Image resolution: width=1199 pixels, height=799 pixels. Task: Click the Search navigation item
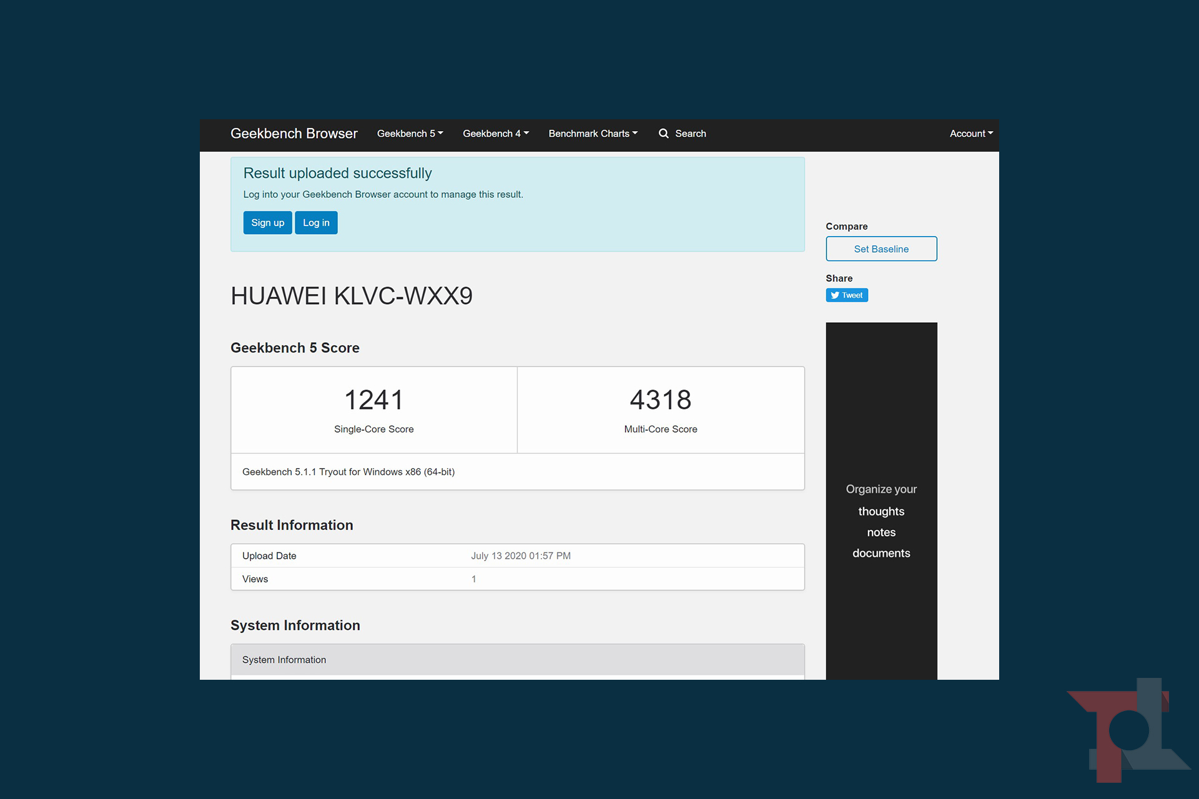(x=690, y=134)
